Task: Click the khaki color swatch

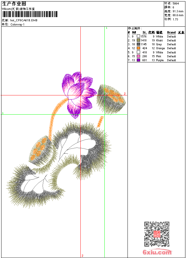Action: (138, 40)
